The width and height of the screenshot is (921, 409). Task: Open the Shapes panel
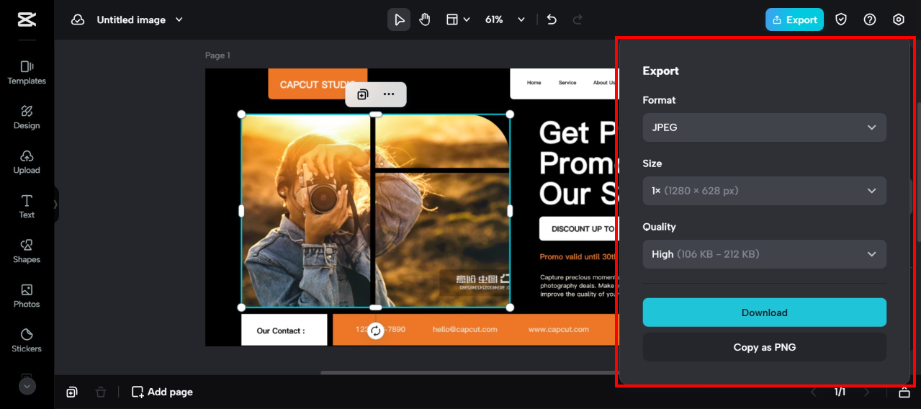[27, 251]
